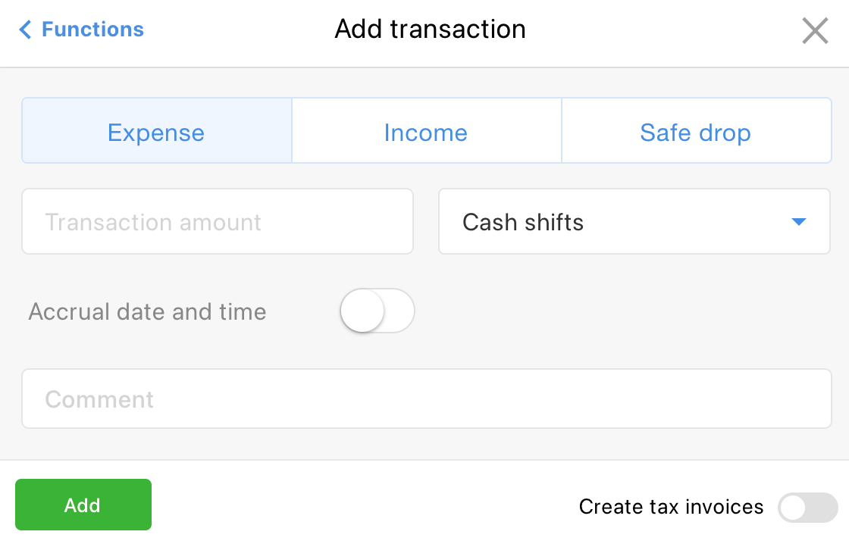849x544 pixels.
Task: Click the Functions text in the header
Action: point(92,30)
